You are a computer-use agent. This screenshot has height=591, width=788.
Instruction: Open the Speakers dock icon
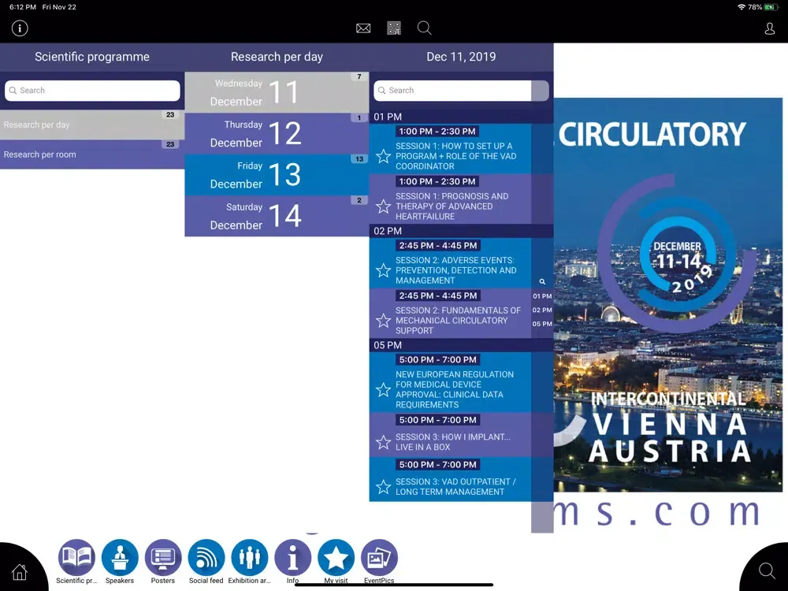tap(120, 557)
